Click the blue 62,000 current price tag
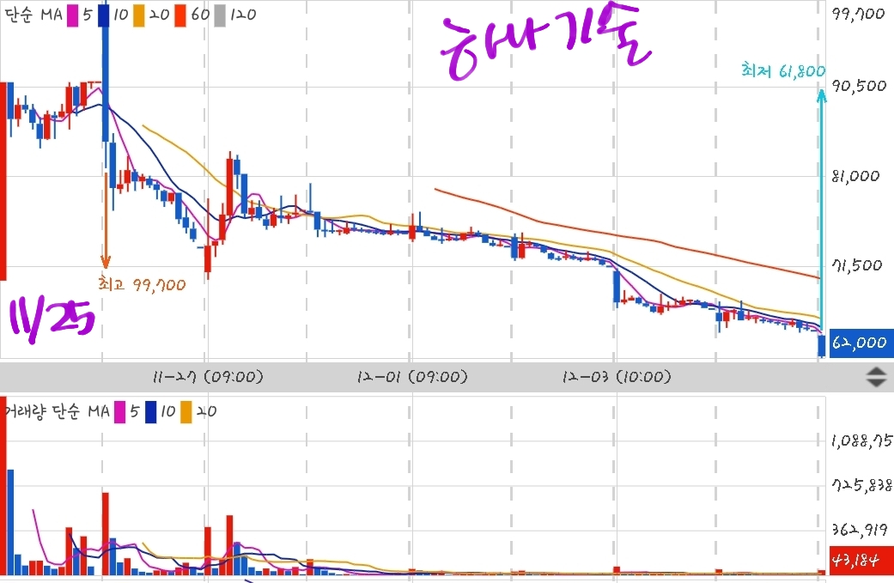This screenshot has height=583, width=894. (x=861, y=343)
